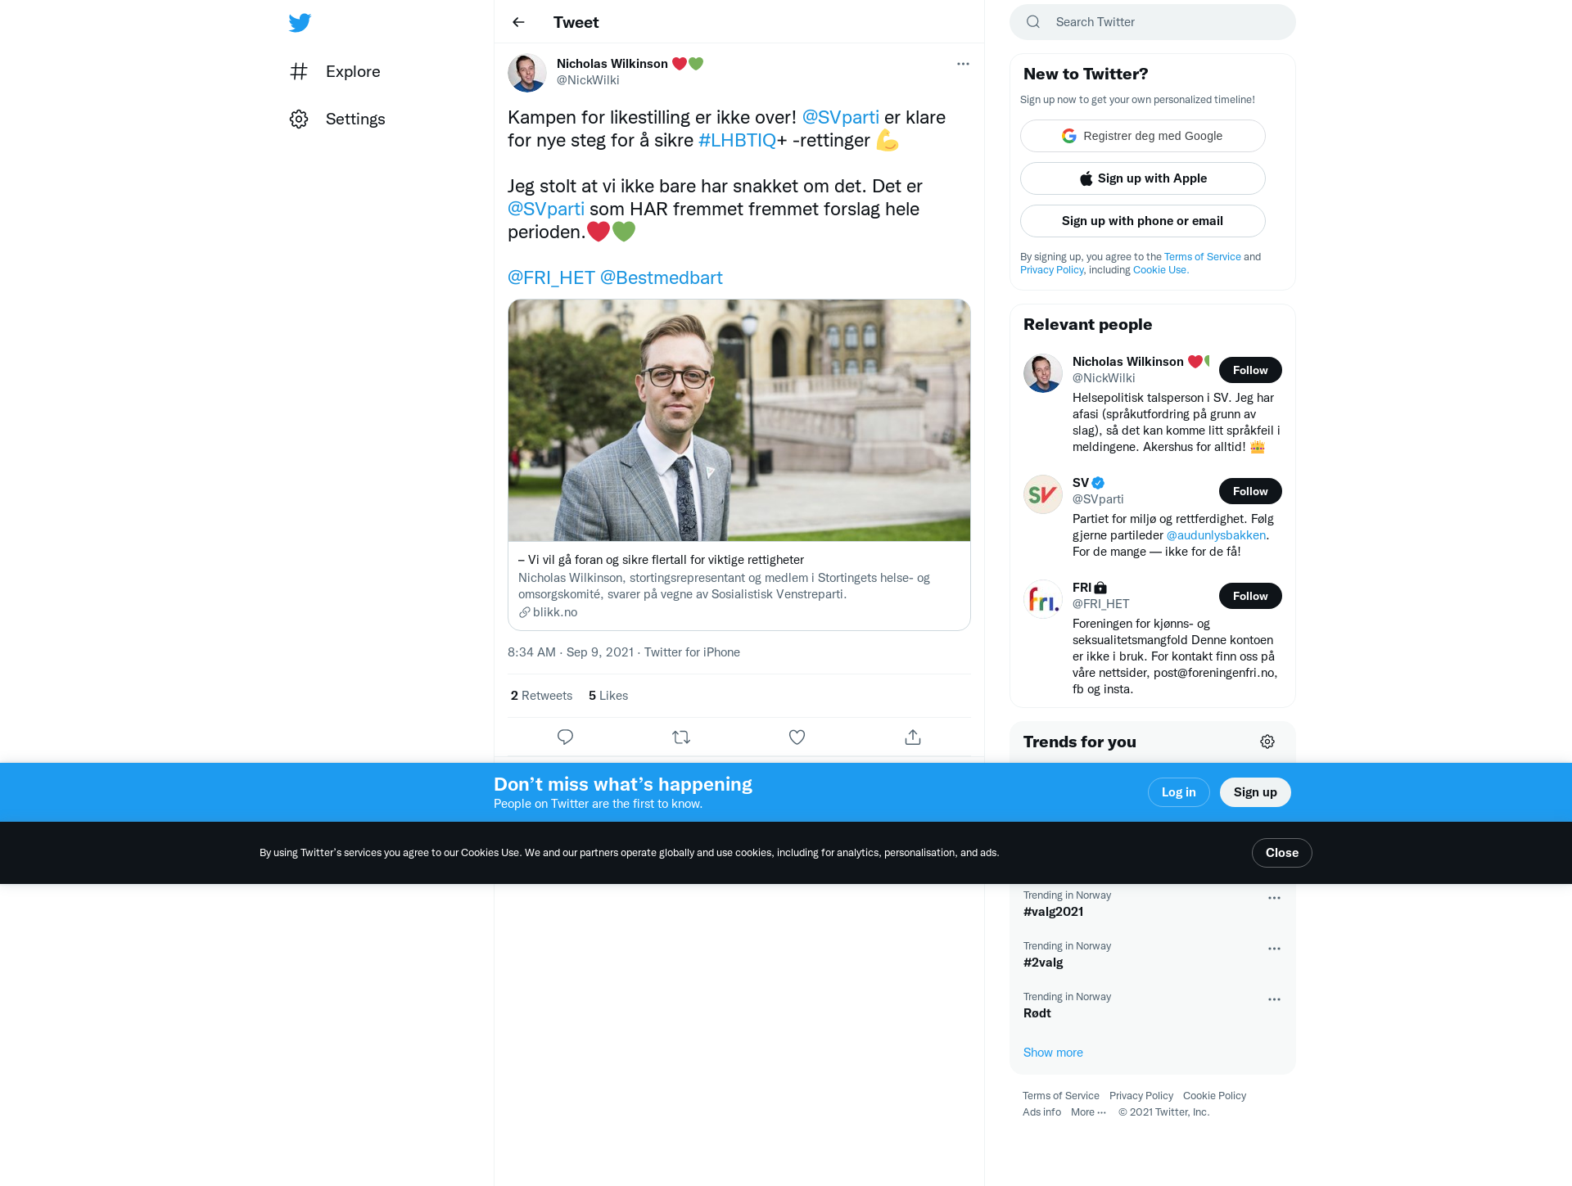Image resolution: width=1572 pixels, height=1186 pixels.
Task: Open Trends settings gear icon
Action: coord(1267,742)
